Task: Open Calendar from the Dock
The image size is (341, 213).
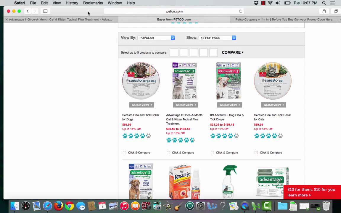Action: click(x=102, y=206)
